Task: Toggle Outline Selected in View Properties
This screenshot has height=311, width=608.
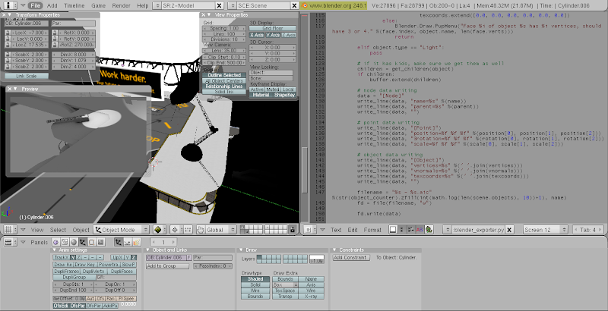Action: coord(223,75)
